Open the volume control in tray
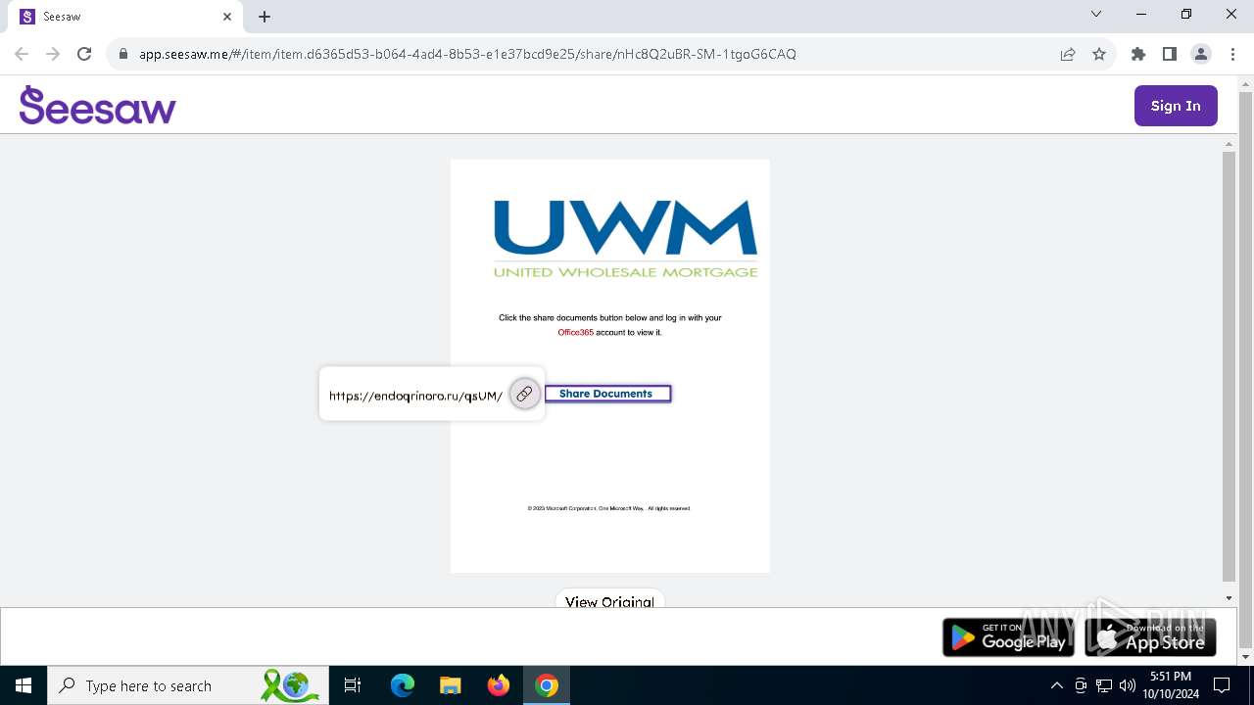Screen dimensions: 1254x705 point(1128,685)
